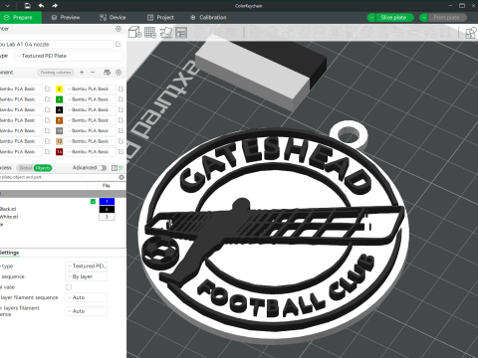Open the Textured PEI Plate bed type dropdown
The width and height of the screenshot is (478, 358).
click(69, 56)
